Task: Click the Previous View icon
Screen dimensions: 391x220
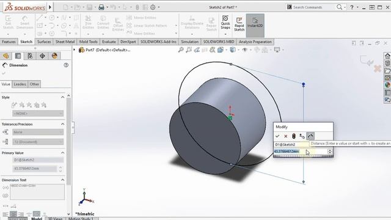Action: click(197, 50)
